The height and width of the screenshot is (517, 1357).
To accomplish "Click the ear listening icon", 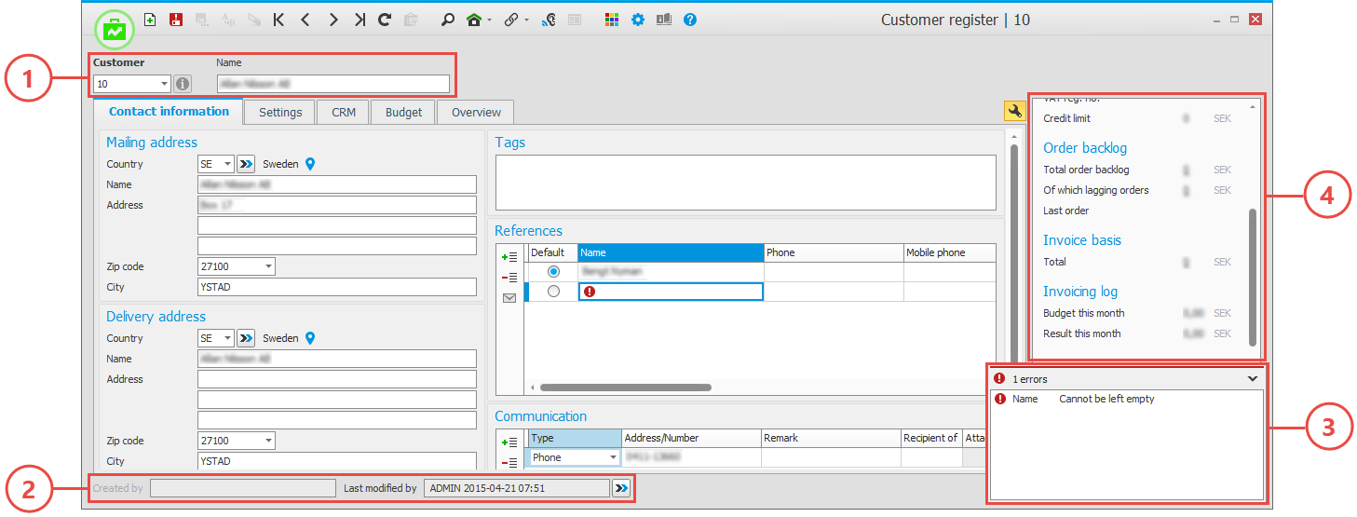I will coord(549,20).
